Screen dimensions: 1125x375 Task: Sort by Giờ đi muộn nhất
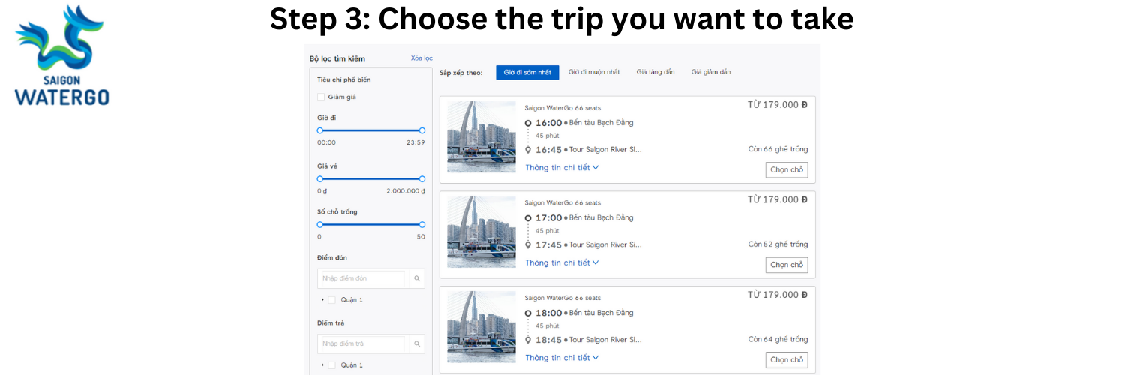coord(594,72)
